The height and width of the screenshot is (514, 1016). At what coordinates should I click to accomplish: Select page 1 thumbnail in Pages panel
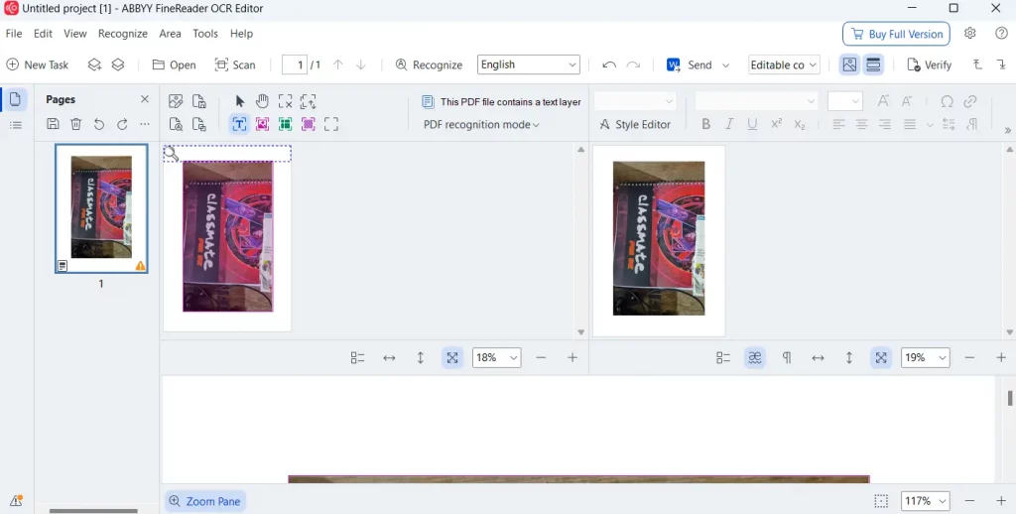(x=101, y=208)
